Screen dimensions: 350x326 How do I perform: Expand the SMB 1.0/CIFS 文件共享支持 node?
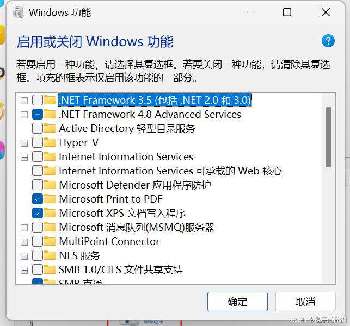pos(24,270)
